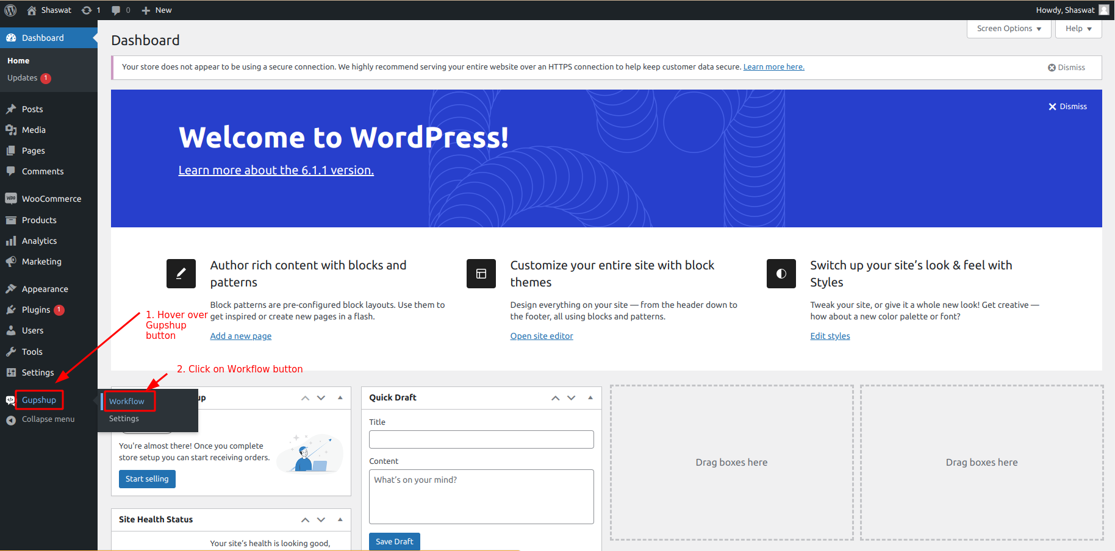Focus the What's on your mind content box

tap(481, 497)
